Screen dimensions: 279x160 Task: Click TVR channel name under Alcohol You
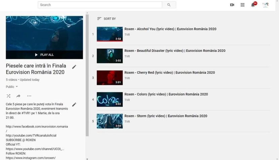pos(127,35)
